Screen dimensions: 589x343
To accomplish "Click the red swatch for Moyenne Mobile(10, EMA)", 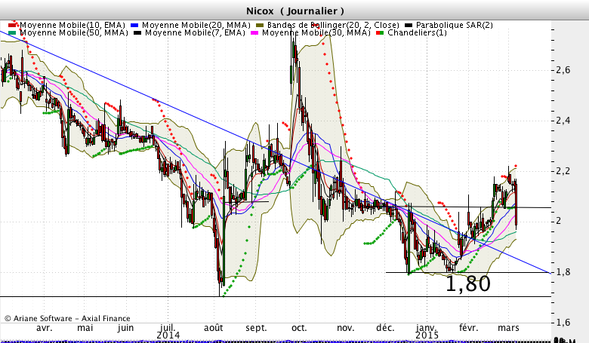I will tap(13, 25).
